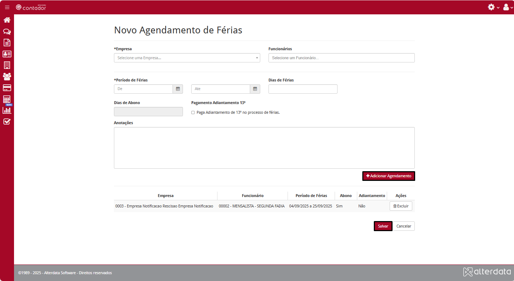The width and height of the screenshot is (514, 281).
Task: Open the calculator sidebar icon
Action: pyautogui.click(x=7, y=99)
